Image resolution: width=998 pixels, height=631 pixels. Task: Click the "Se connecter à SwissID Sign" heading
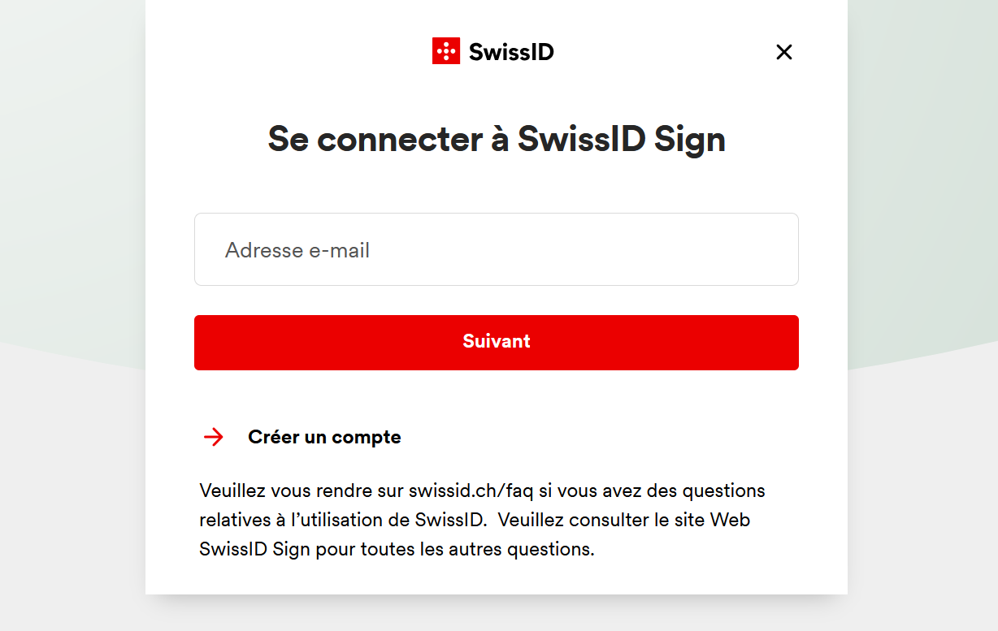(x=497, y=139)
